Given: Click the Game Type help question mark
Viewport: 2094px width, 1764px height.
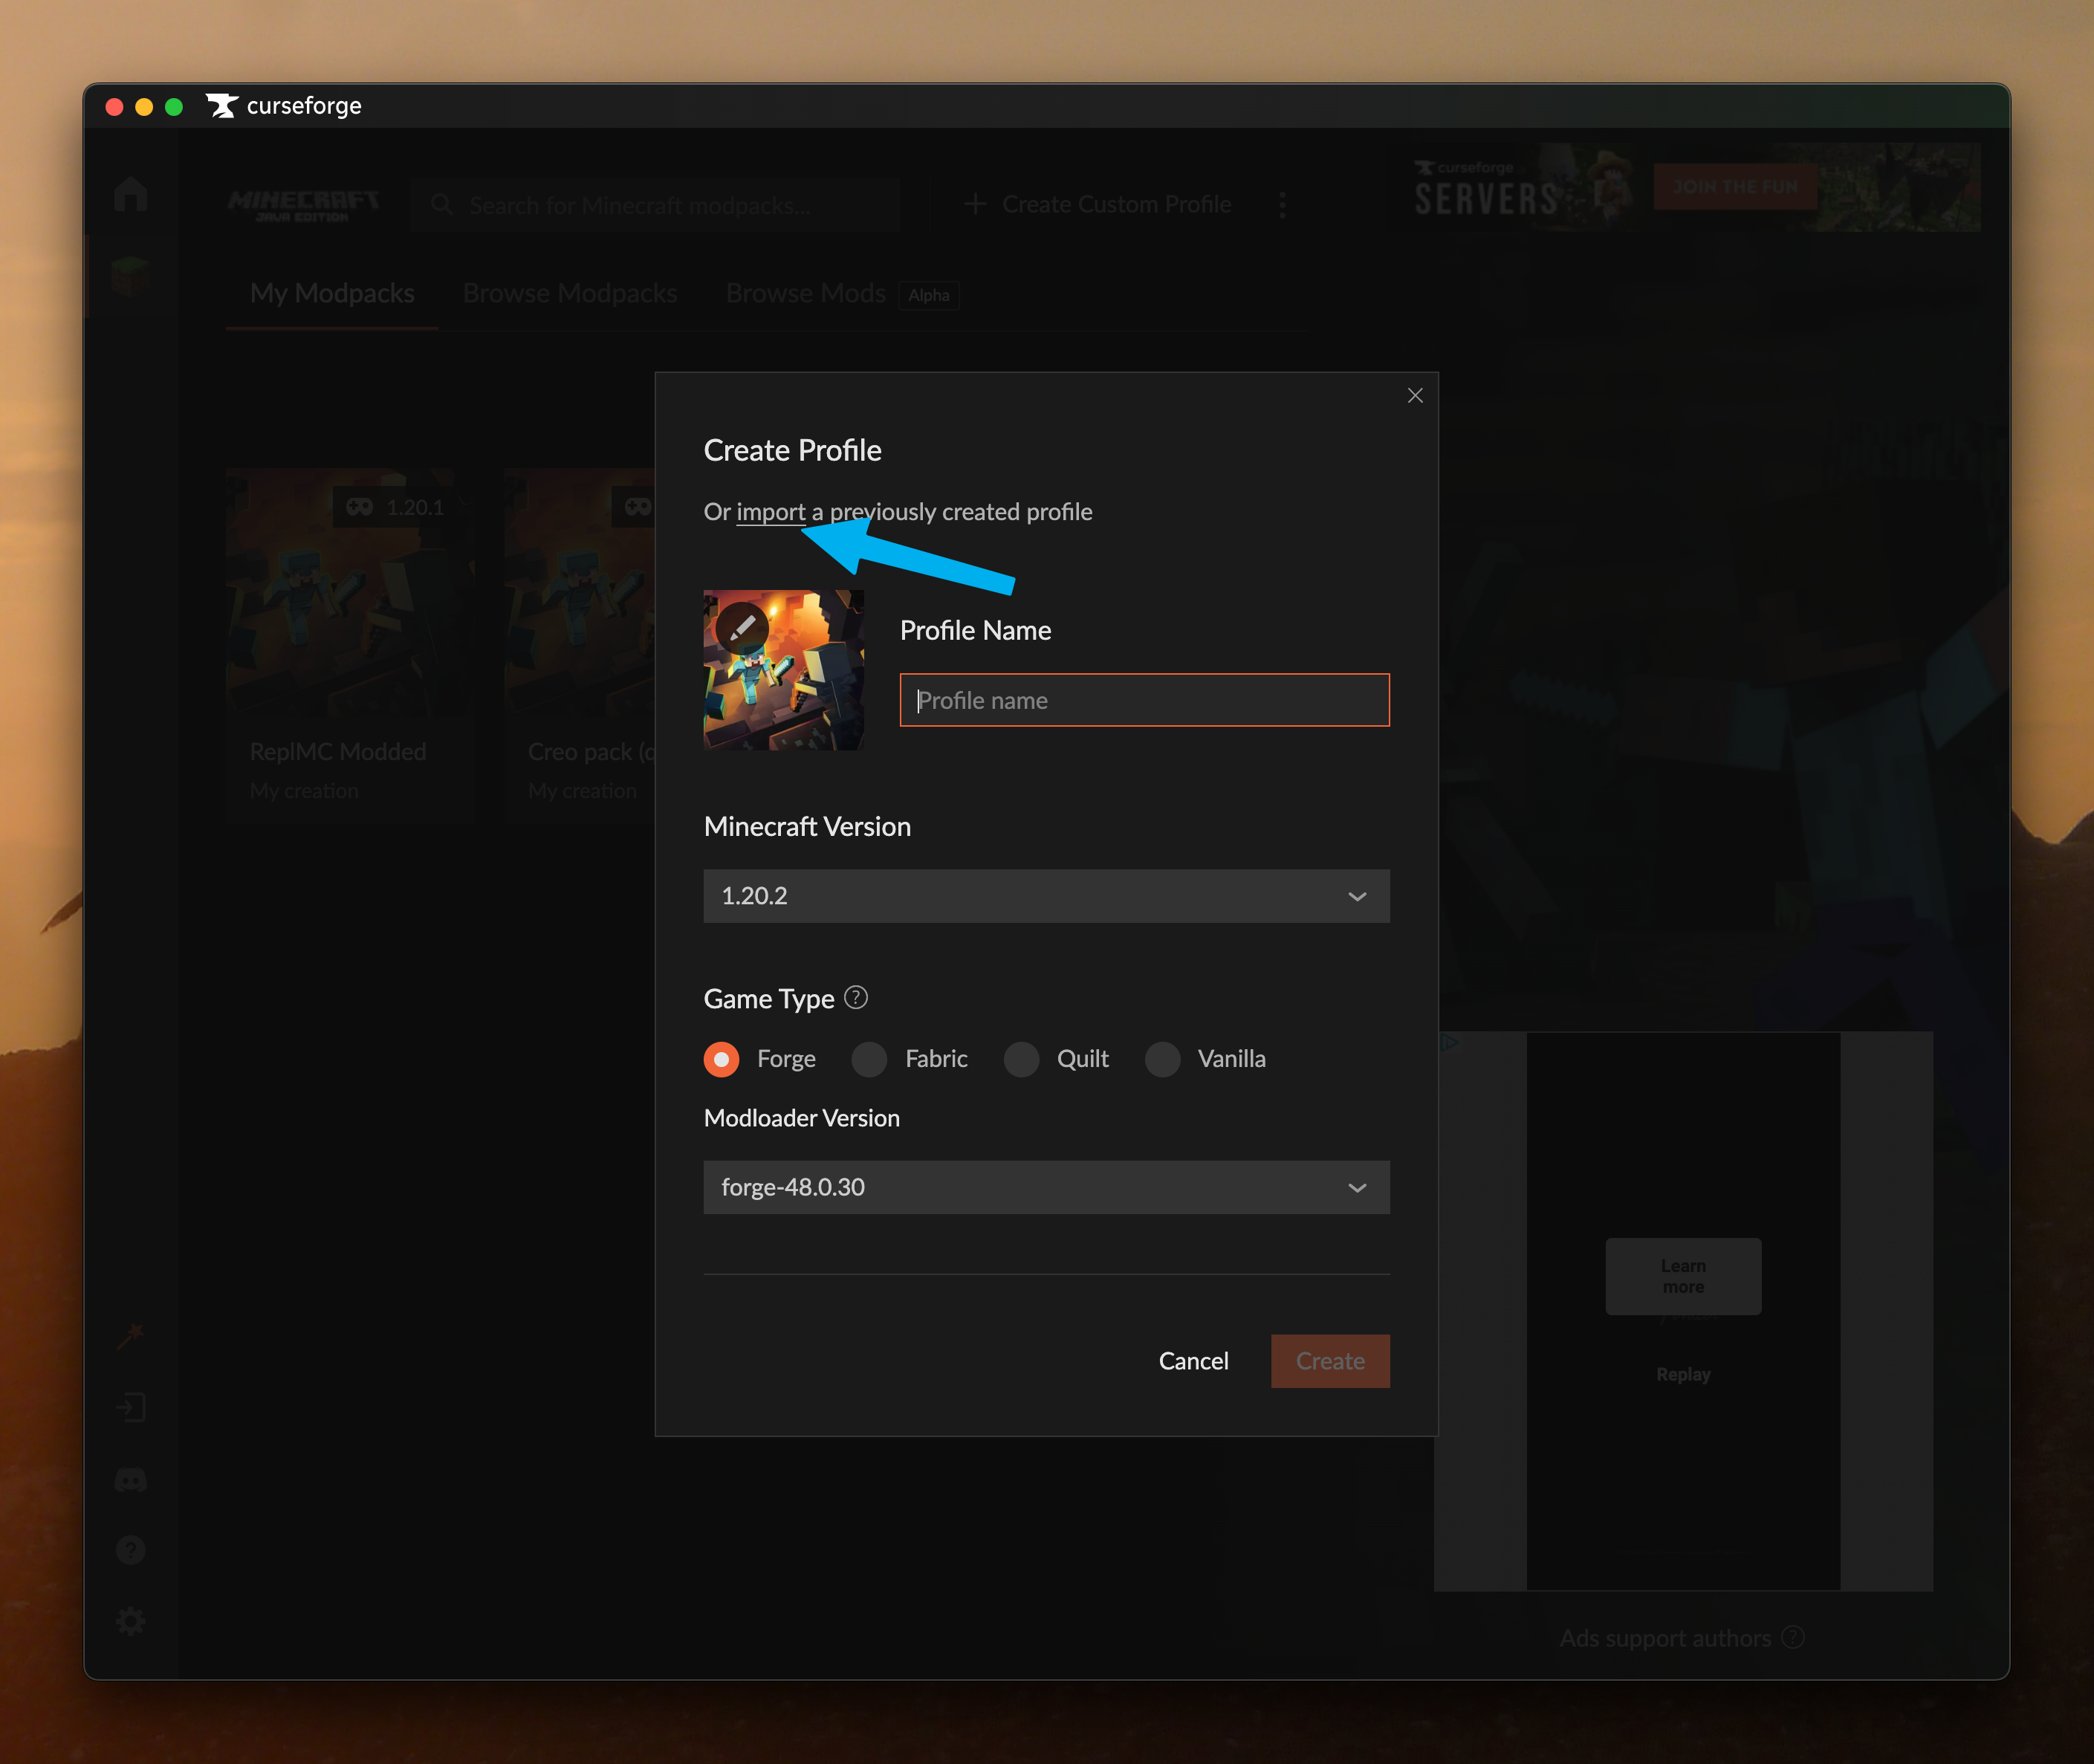Looking at the screenshot, I should (856, 997).
